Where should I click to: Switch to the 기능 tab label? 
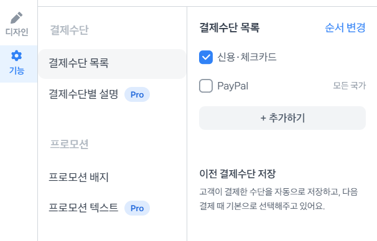coord(17,71)
